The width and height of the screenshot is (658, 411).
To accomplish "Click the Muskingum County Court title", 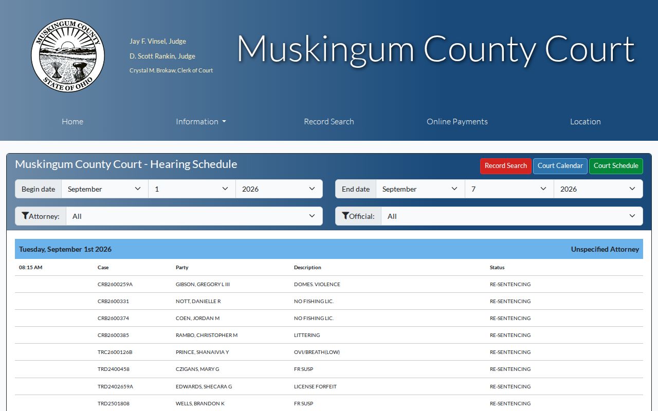I will click(x=436, y=49).
